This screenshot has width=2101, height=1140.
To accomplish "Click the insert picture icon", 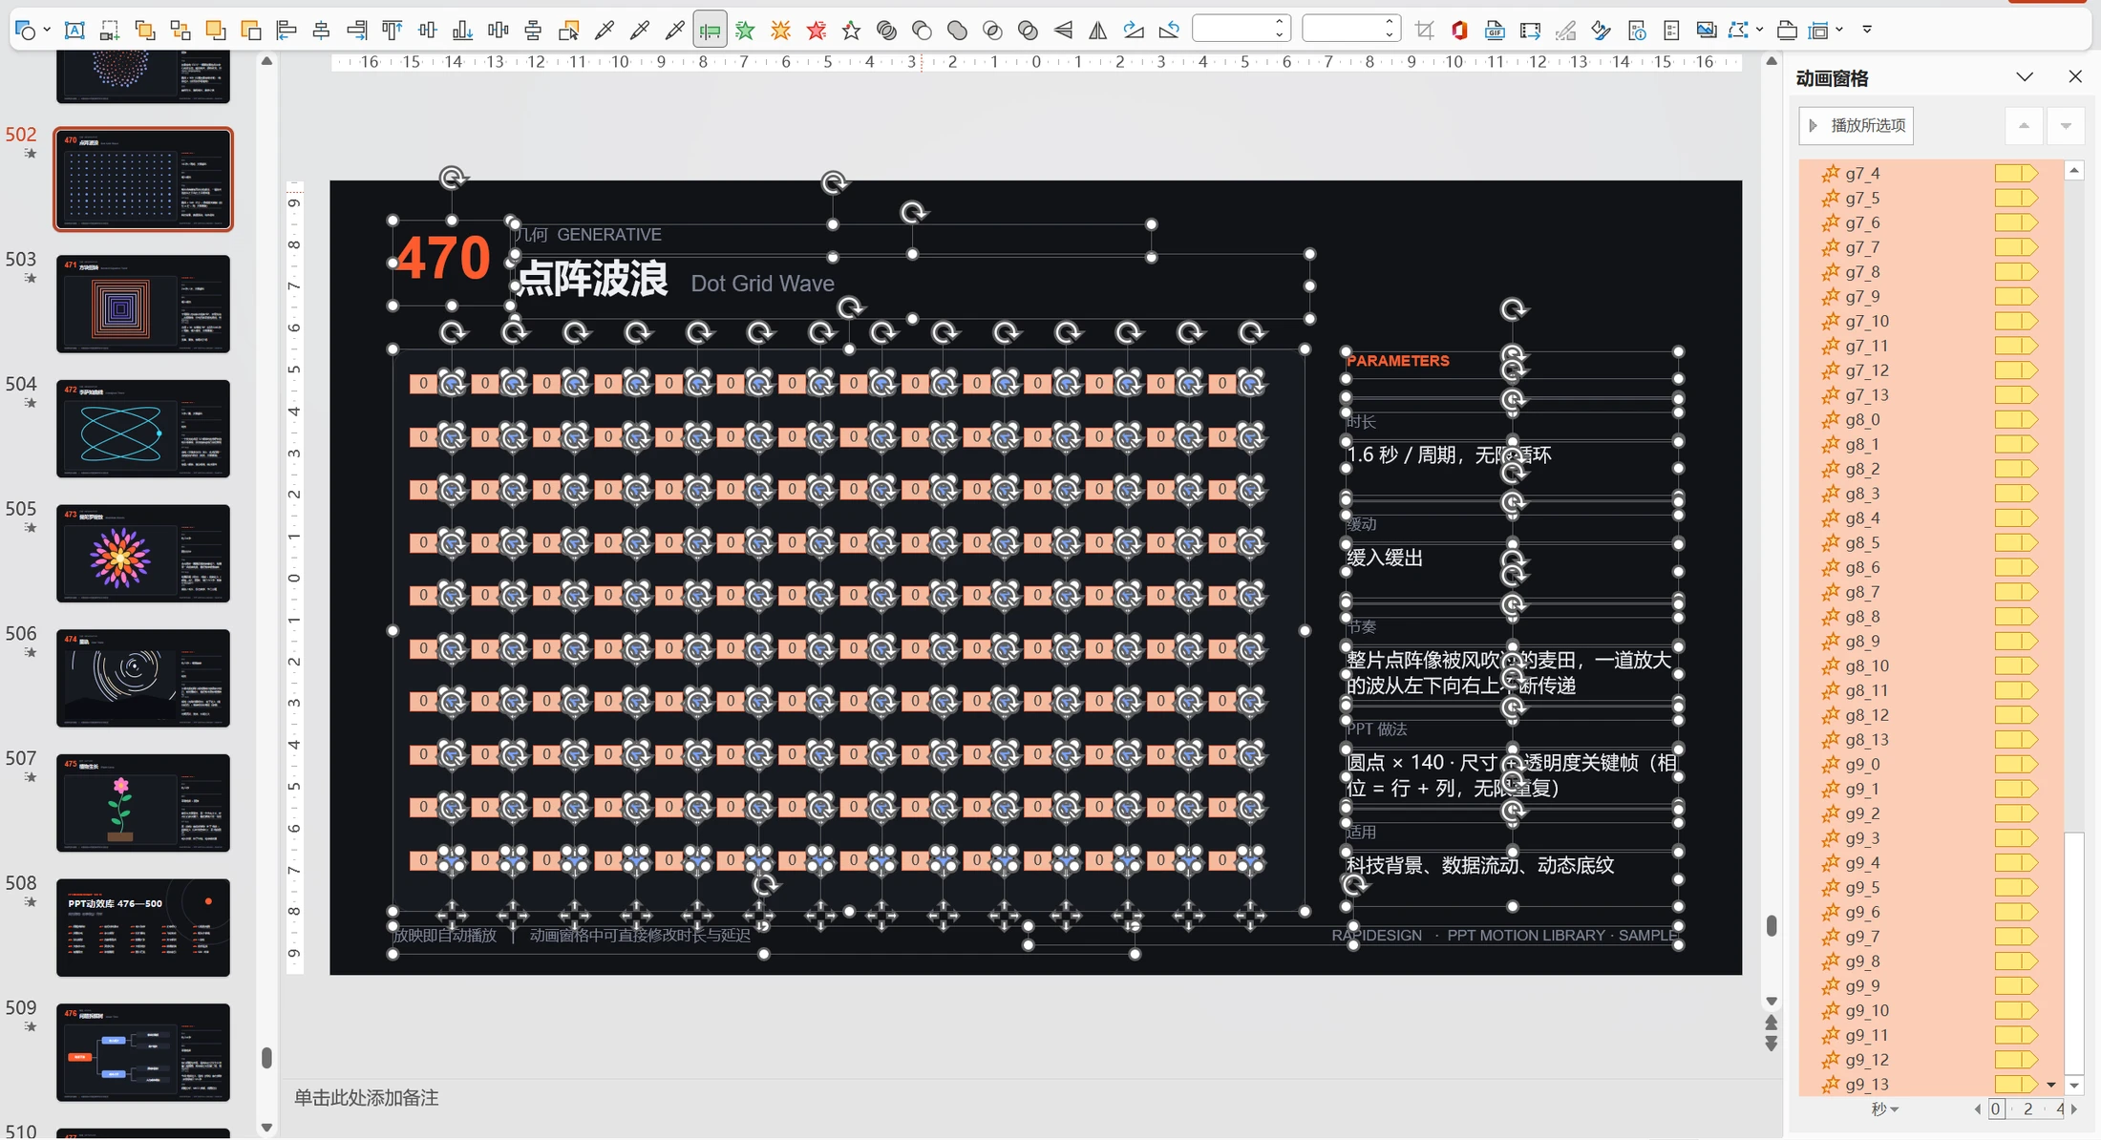I will (x=1707, y=31).
